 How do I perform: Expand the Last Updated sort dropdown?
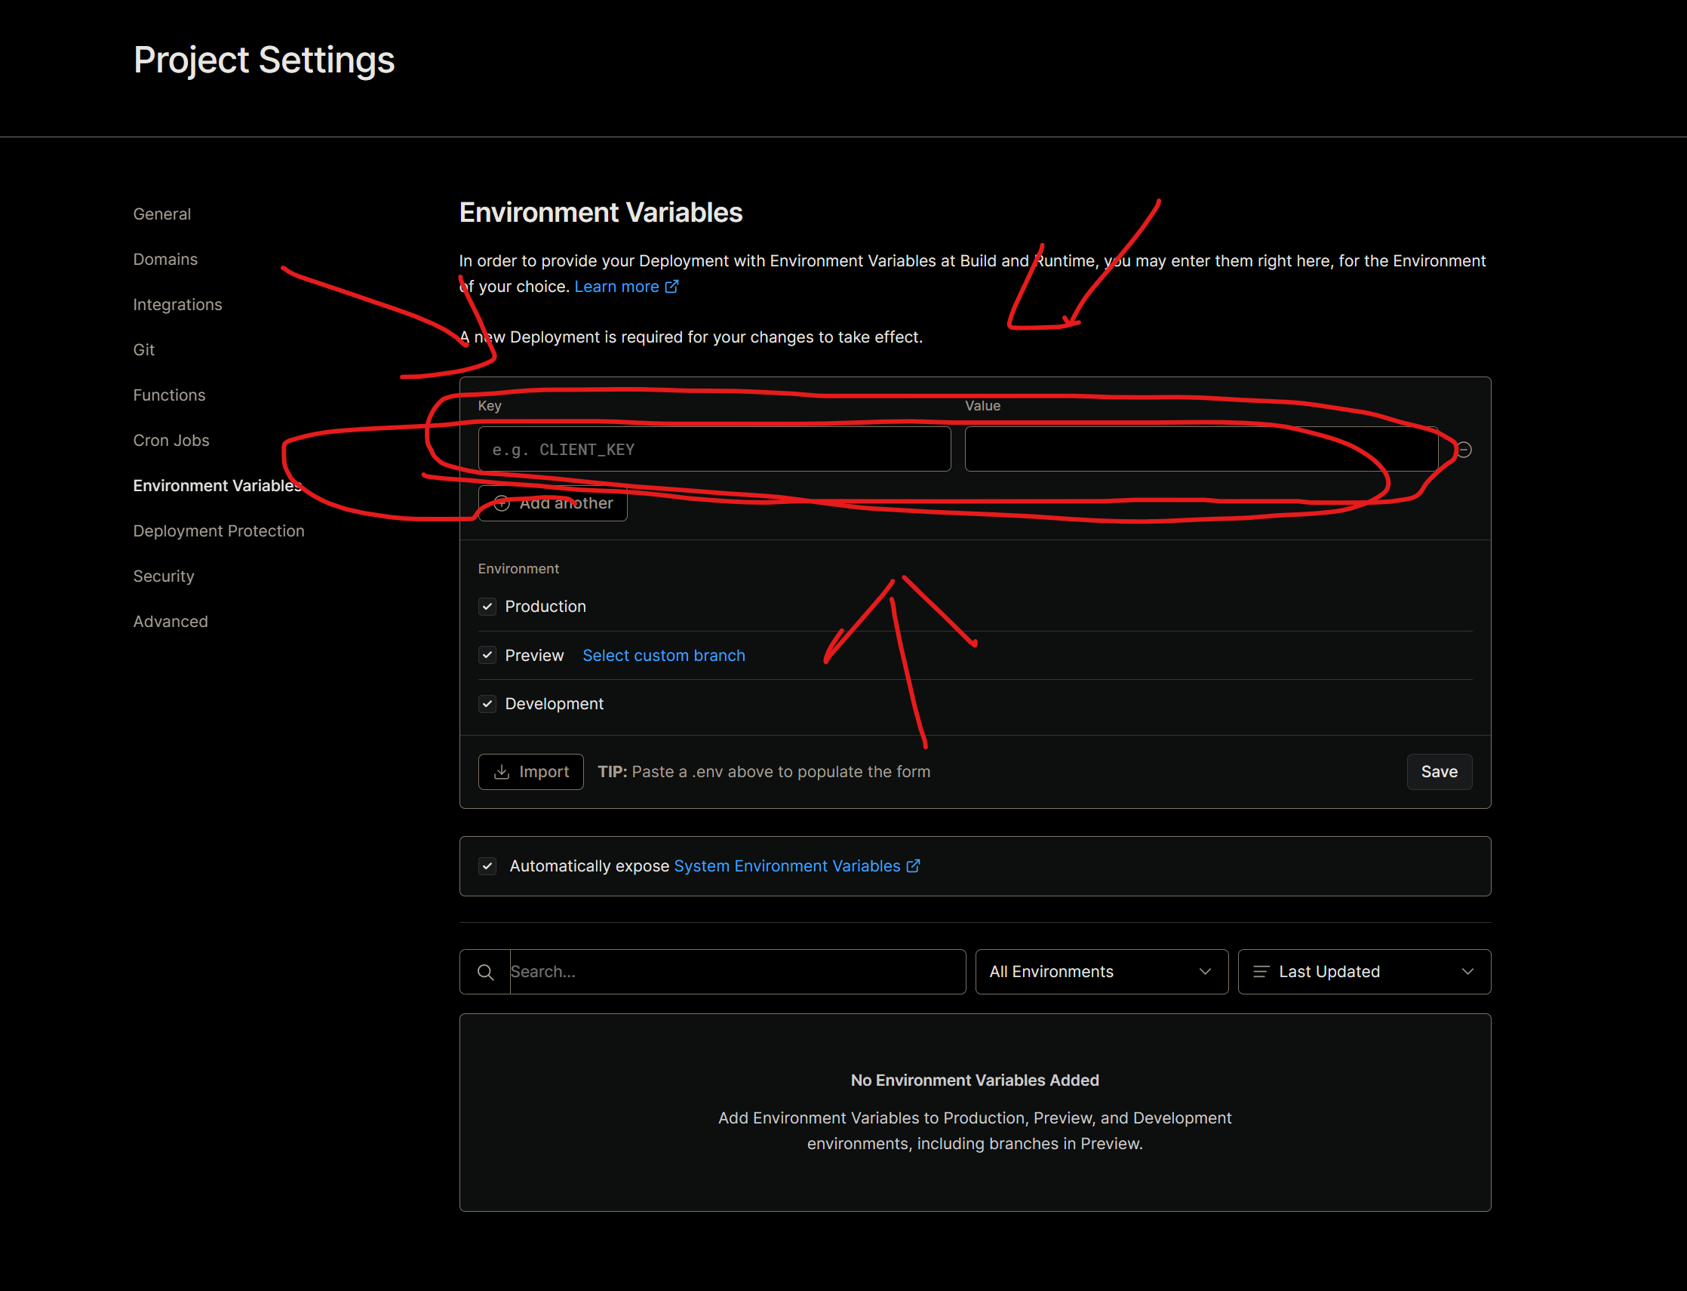tap(1363, 972)
